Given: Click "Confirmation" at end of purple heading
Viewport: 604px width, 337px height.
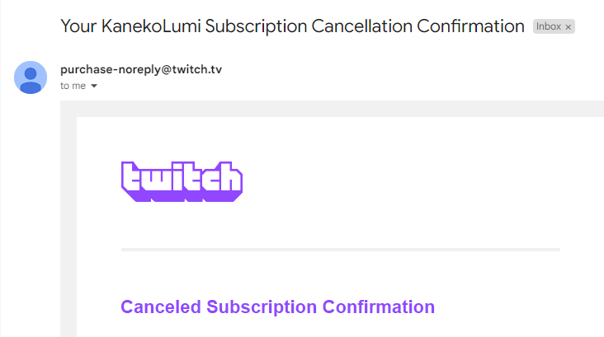Looking at the screenshot, I should click(x=378, y=307).
